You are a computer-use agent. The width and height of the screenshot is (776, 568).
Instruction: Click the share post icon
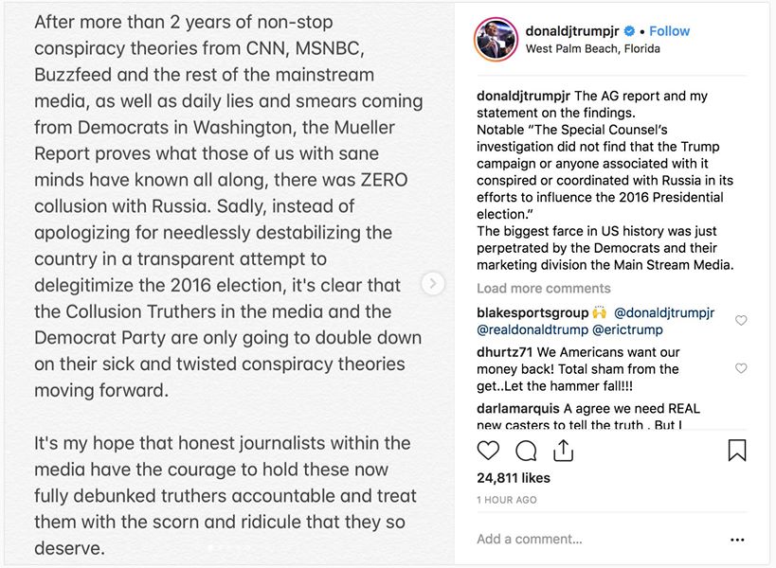pyautogui.click(x=563, y=450)
